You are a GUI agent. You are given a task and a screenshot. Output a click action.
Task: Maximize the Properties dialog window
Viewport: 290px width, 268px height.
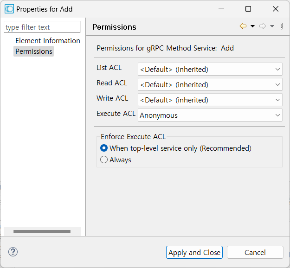coord(248,9)
